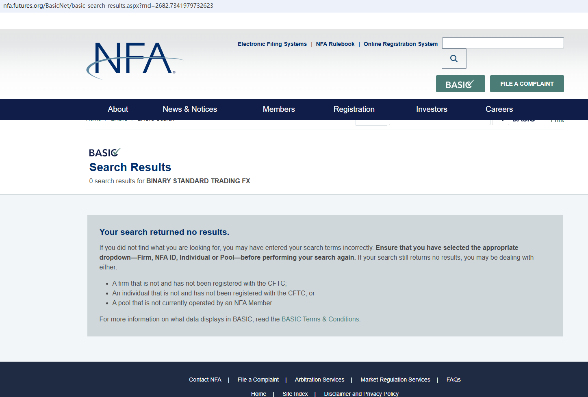Open NFA Rulebook link
The height and width of the screenshot is (397, 588).
(x=335, y=44)
